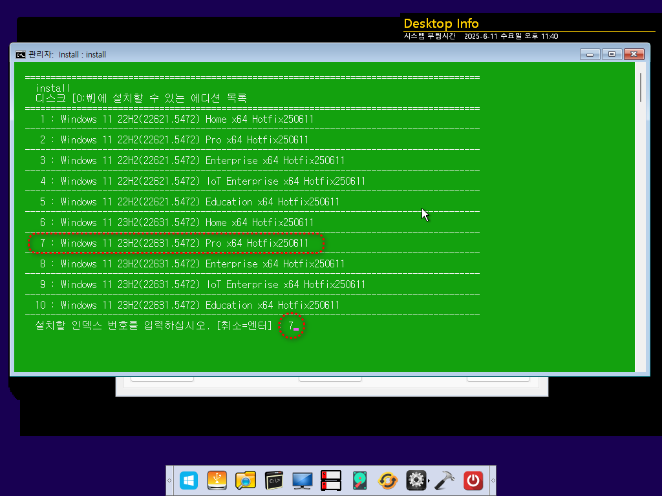Click the 'install' heading line in the console
Image resolution: width=662 pixels, height=496 pixels.
tap(53, 88)
